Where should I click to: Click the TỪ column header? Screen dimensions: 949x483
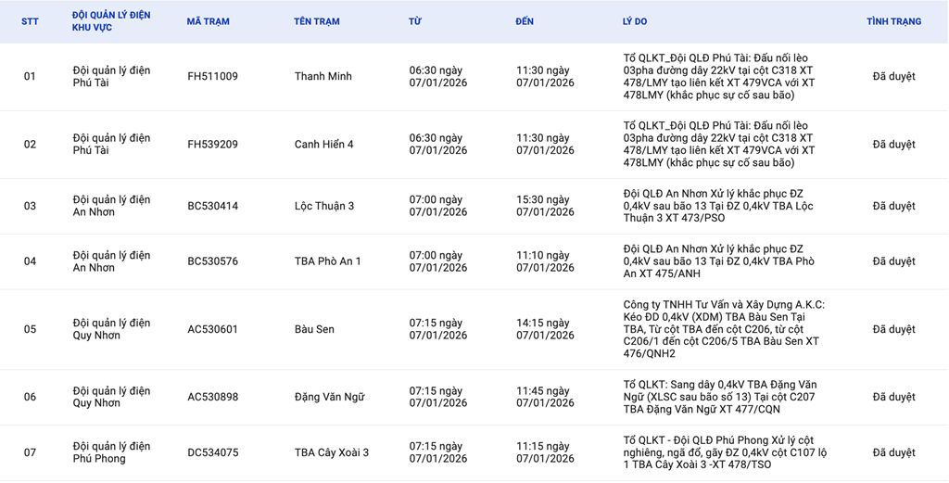click(x=414, y=21)
